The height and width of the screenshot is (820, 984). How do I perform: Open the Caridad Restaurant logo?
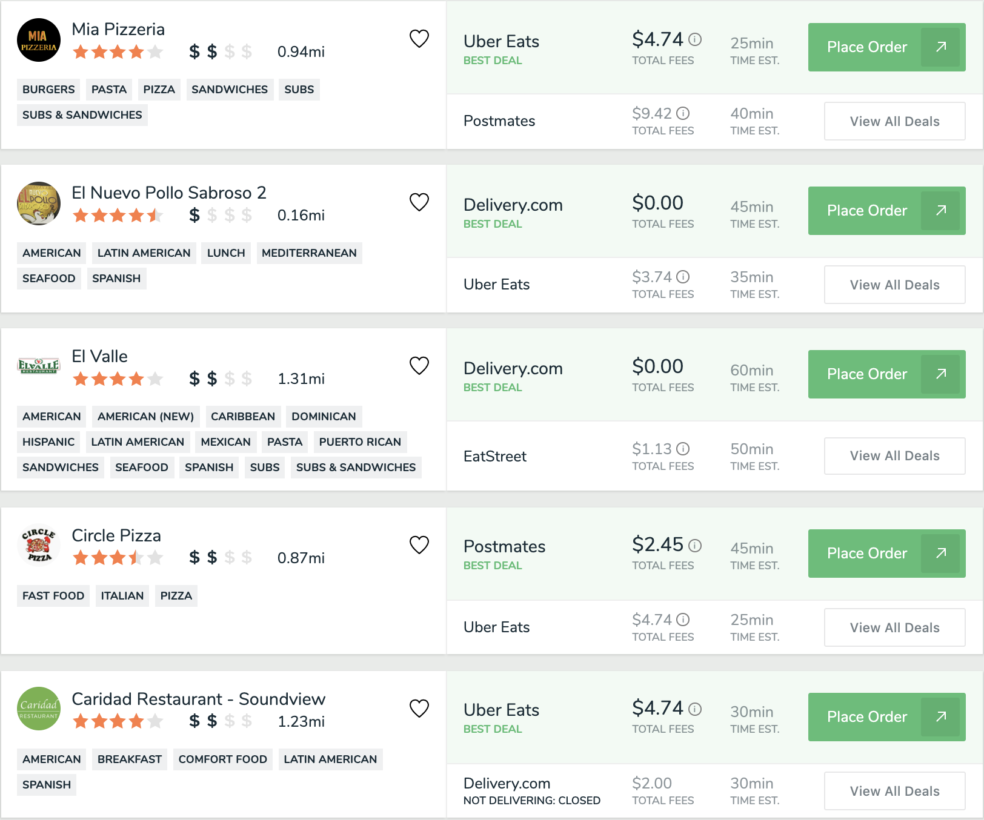click(39, 709)
